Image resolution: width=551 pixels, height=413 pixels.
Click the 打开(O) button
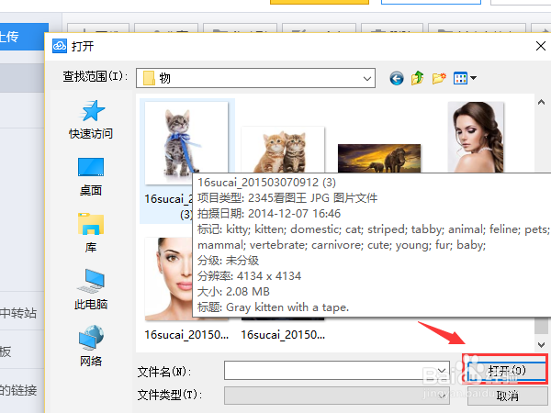coord(506,370)
